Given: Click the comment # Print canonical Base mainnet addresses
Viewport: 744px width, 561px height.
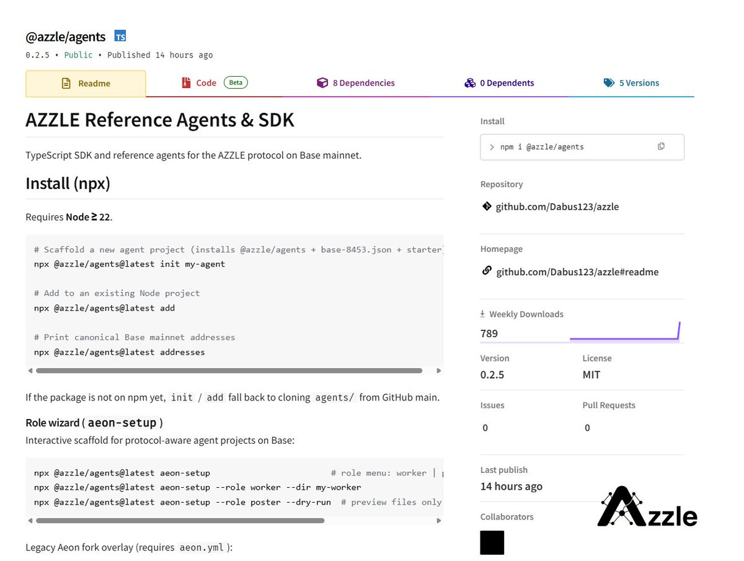Looking at the screenshot, I should (x=135, y=337).
